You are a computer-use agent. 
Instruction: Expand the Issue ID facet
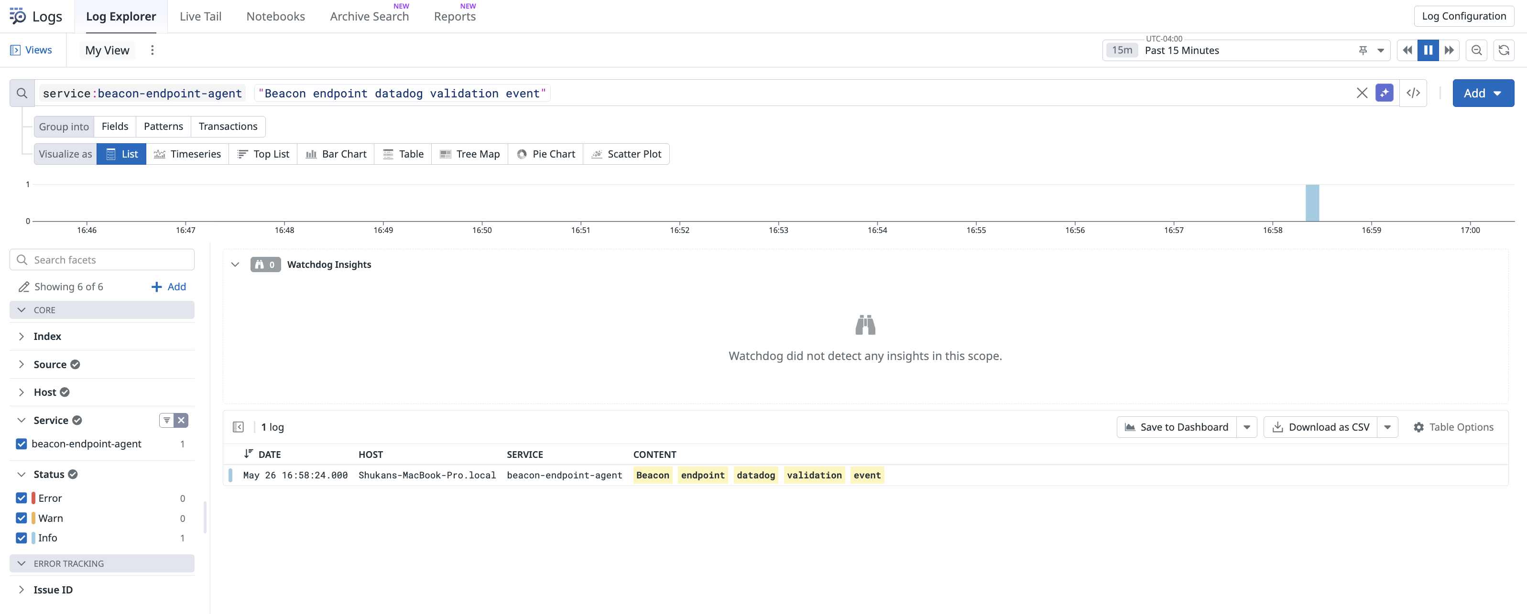click(22, 590)
